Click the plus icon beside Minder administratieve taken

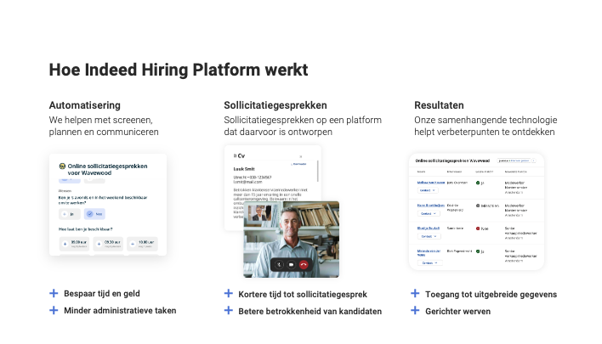(x=54, y=310)
